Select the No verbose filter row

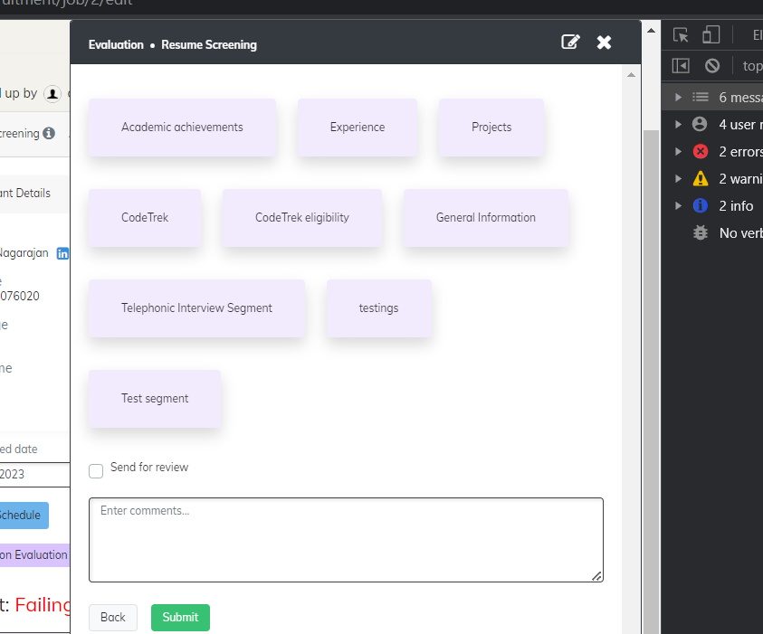(x=712, y=233)
